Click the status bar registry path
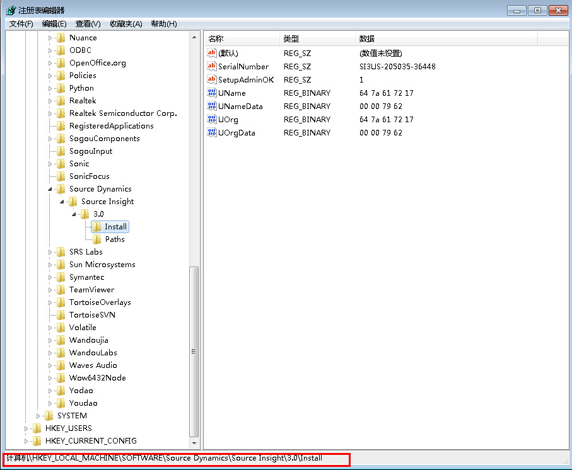The height and width of the screenshot is (470, 572). pyautogui.click(x=165, y=458)
